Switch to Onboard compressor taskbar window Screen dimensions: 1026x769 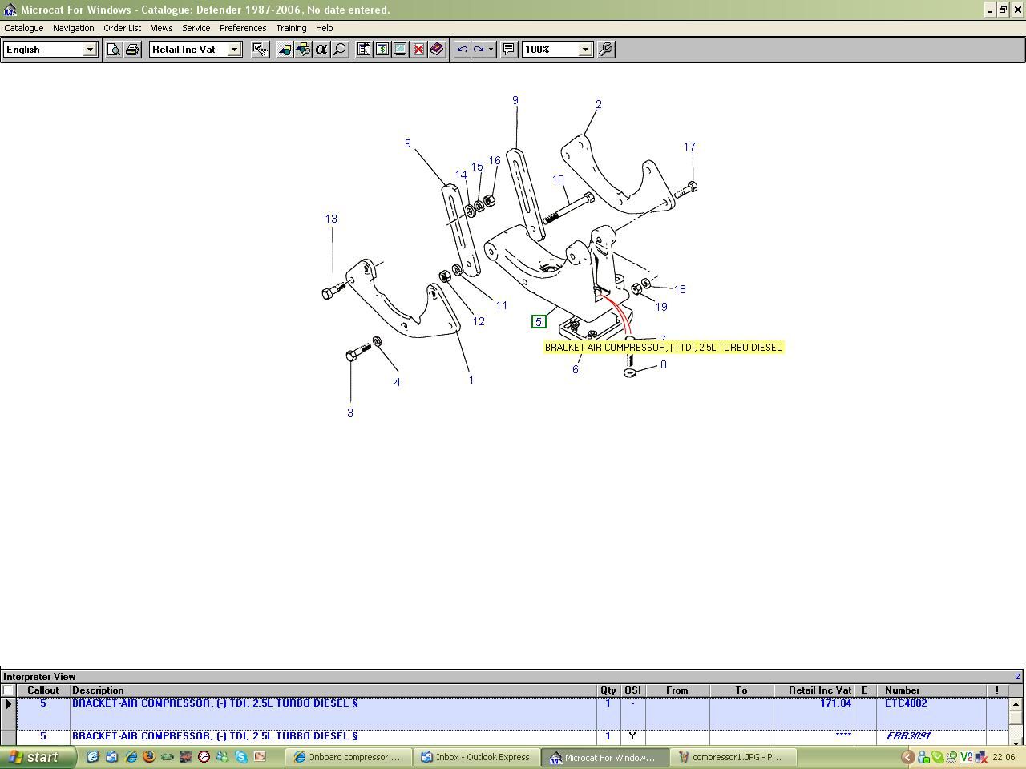pos(349,757)
